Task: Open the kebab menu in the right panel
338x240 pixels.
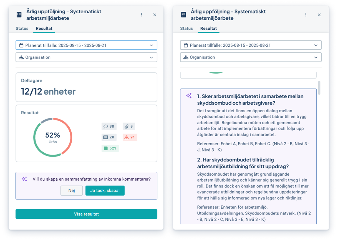Action: [306, 15]
